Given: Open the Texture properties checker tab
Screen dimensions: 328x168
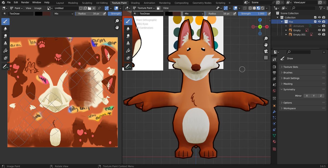Looking at the screenshot, I should tap(274, 149).
